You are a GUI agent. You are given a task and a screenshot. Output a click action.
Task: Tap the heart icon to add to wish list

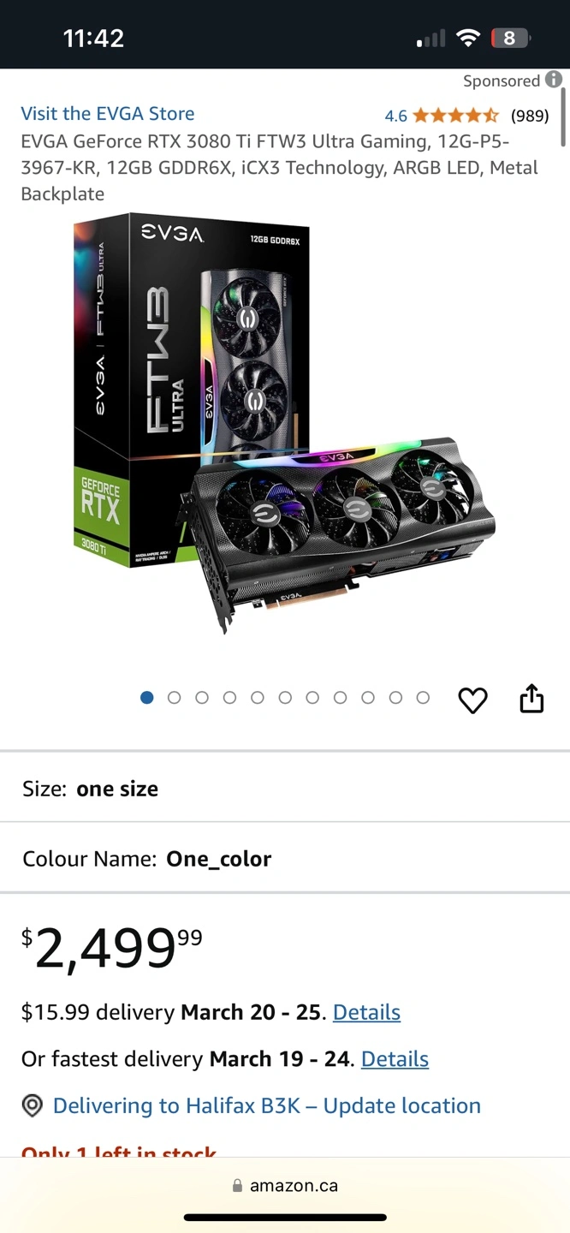click(472, 700)
